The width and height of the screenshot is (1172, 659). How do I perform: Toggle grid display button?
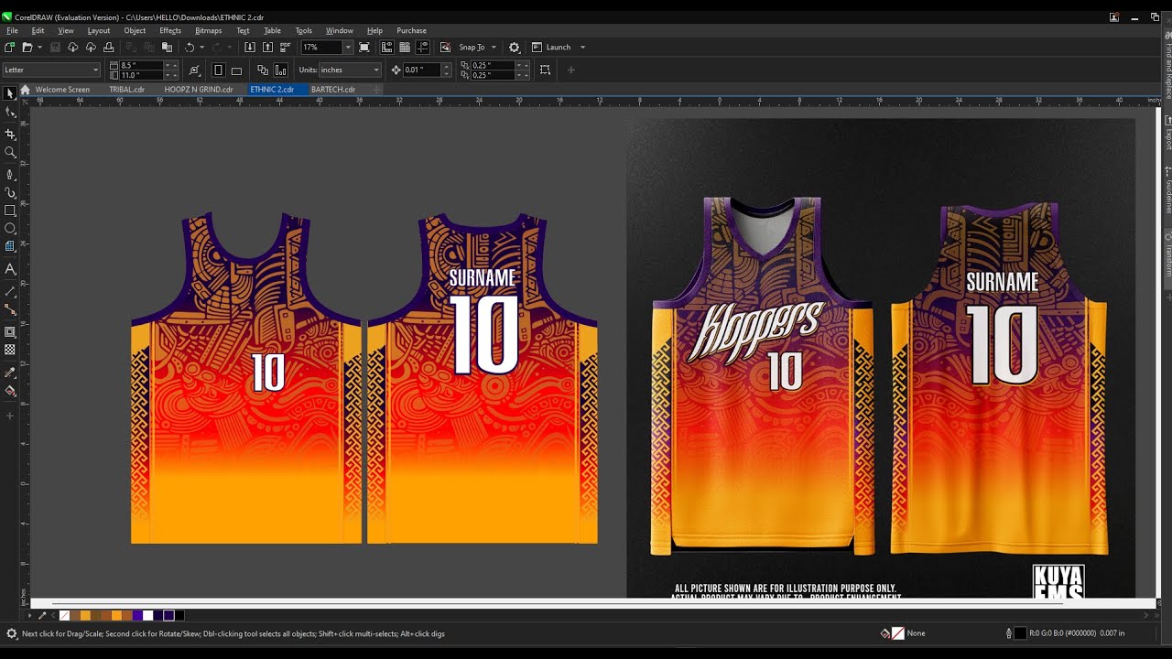[404, 47]
